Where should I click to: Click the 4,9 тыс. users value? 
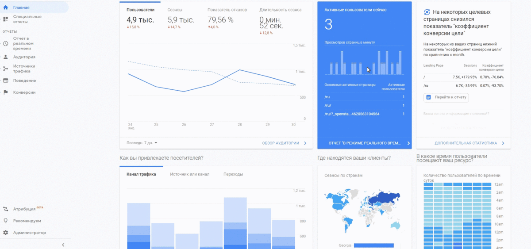[x=140, y=19]
